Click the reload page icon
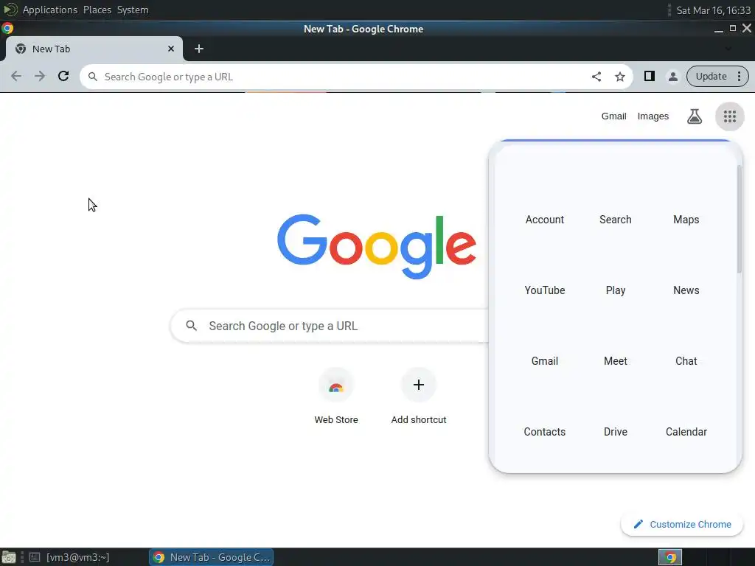Screen dimensions: 755x566 (x=63, y=76)
